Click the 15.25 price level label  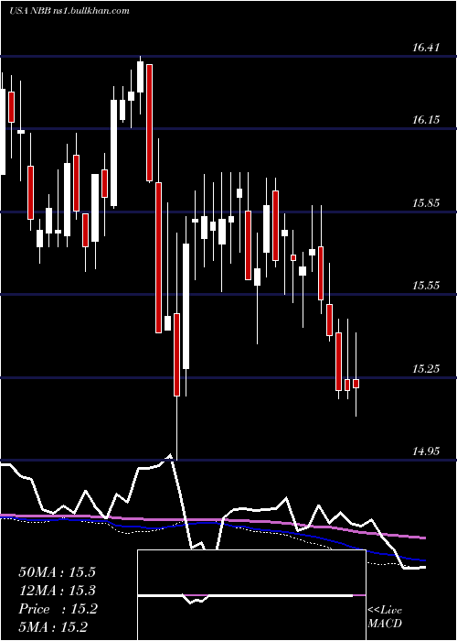[426, 369]
